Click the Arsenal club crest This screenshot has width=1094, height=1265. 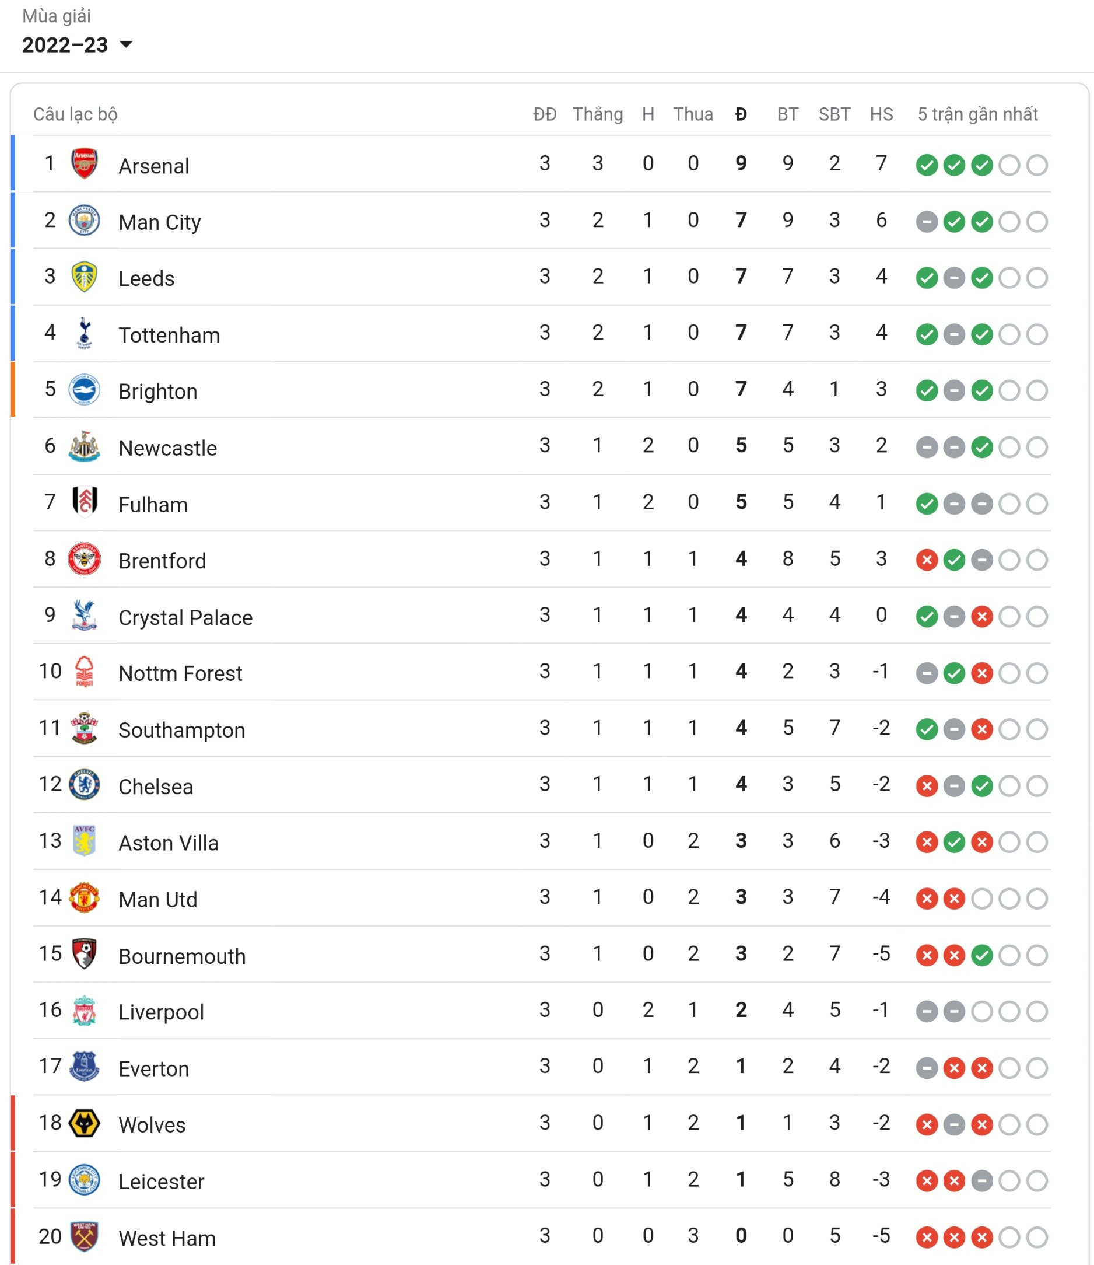(x=84, y=164)
